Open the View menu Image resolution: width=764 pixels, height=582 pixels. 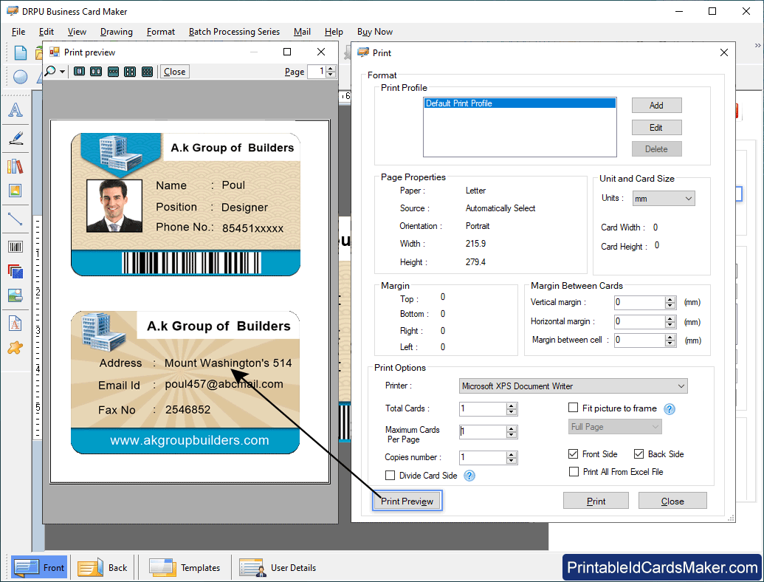point(77,32)
